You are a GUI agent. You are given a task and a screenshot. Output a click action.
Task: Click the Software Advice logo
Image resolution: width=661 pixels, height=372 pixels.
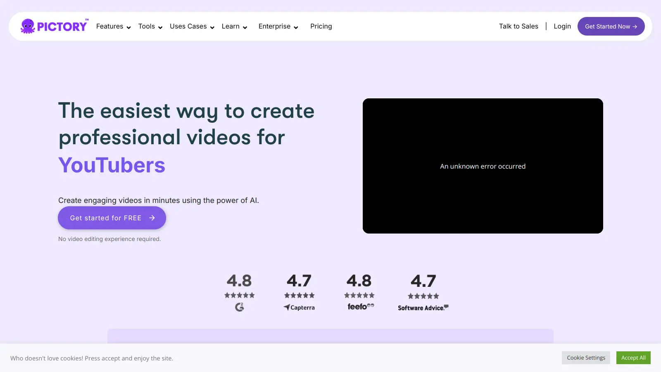(422, 308)
